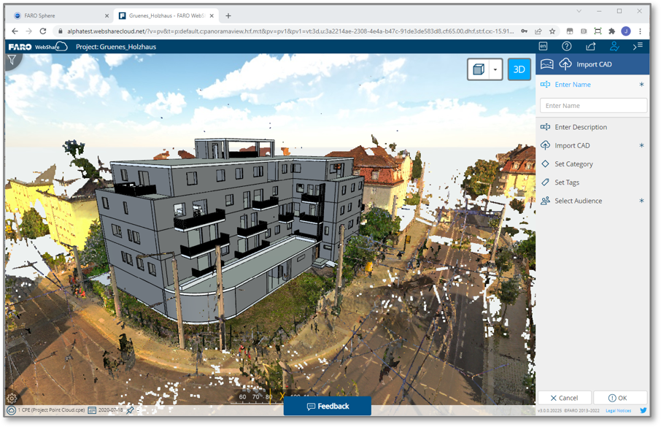Viewport: 661px width, 427px height.
Task: Select the Import CAD row in sidebar list
Action: [572, 145]
